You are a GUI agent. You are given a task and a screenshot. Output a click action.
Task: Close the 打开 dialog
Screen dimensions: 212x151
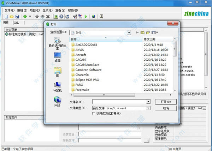[173, 23]
